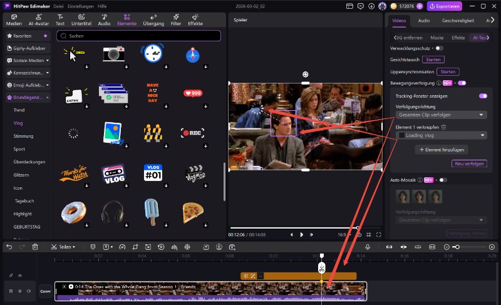Viewport: 501px width, 305px height.
Task: Click the purple plus to add credits
Action: 420,6
